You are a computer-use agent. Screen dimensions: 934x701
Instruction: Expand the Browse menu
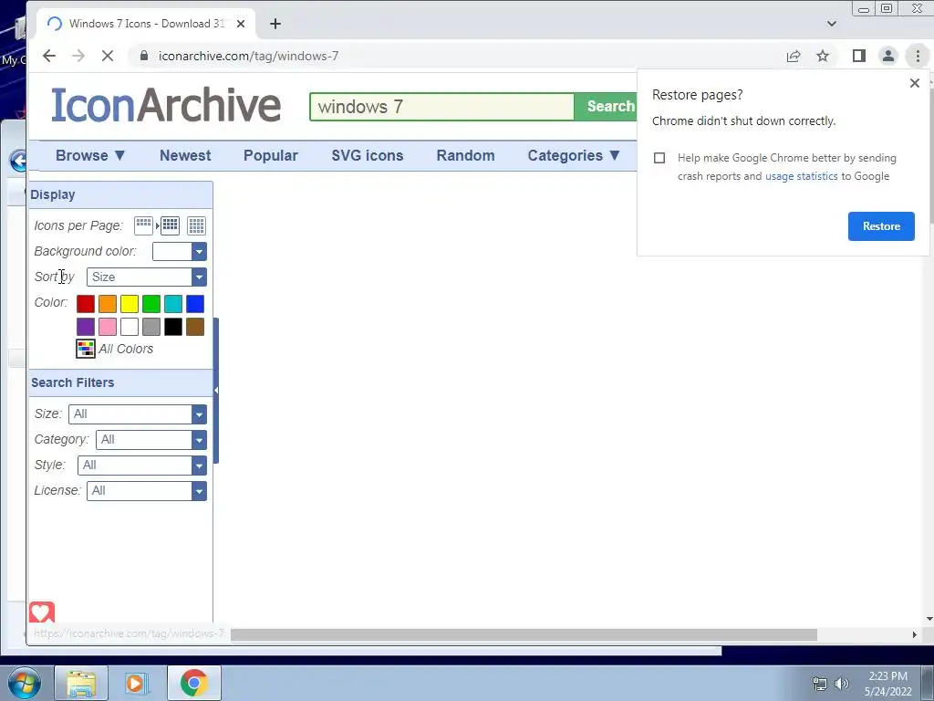[x=90, y=155]
